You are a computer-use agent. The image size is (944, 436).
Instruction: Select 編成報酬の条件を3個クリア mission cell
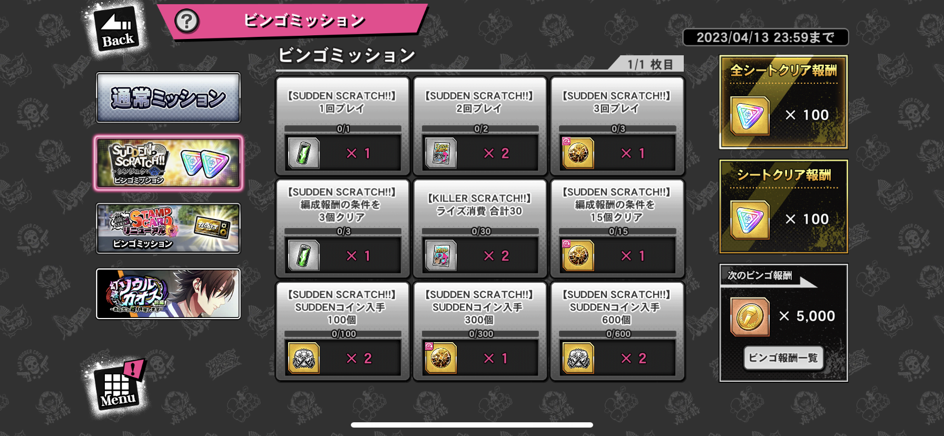[x=342, y=229]
